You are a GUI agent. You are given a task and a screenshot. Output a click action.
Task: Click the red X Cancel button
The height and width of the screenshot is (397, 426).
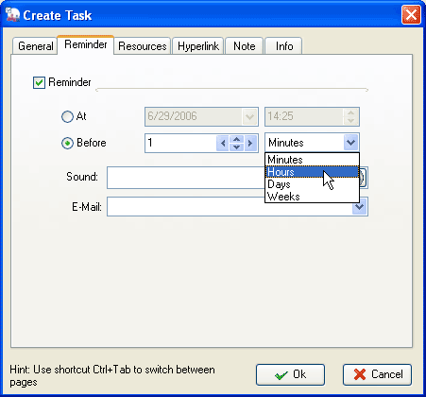click(377, 374)
